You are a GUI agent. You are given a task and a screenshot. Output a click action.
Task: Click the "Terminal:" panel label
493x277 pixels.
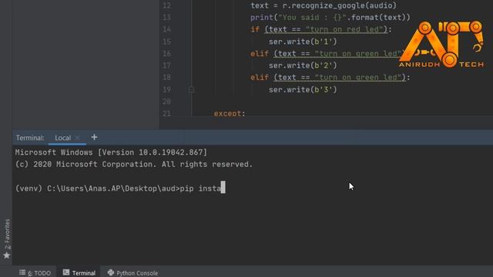click(30, 138)
